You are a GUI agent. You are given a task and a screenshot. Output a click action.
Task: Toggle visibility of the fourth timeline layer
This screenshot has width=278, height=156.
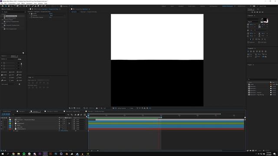point(1,125)
